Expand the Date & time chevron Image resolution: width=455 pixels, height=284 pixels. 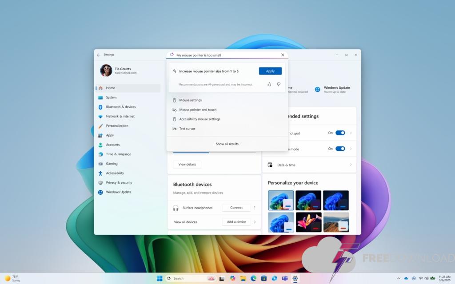coord(351,165)
